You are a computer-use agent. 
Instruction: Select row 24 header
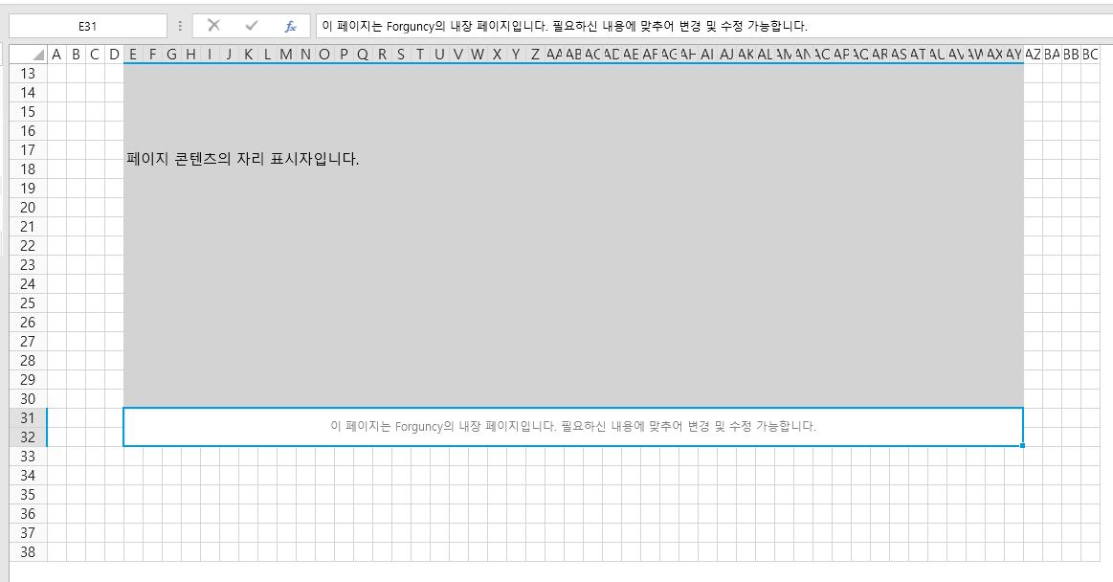28,284
